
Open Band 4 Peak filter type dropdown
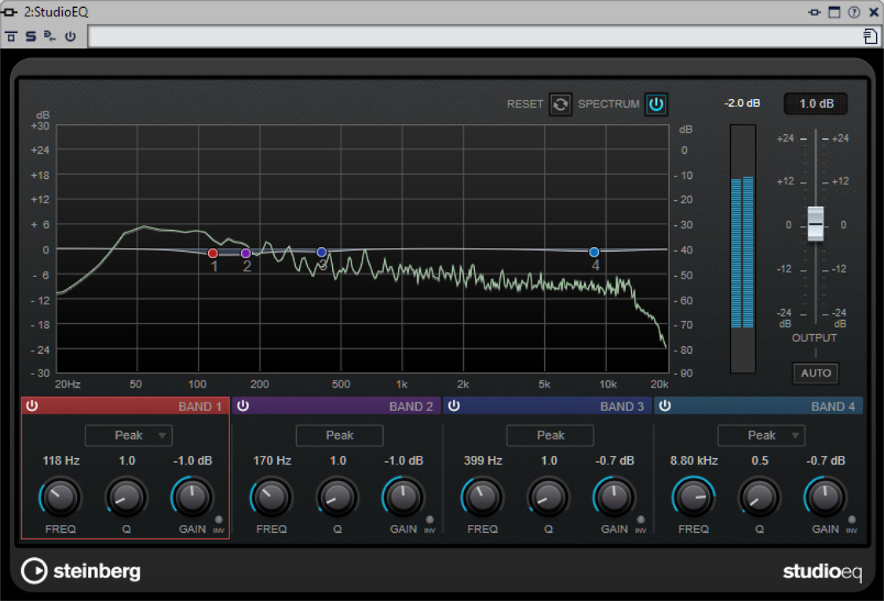761,435
